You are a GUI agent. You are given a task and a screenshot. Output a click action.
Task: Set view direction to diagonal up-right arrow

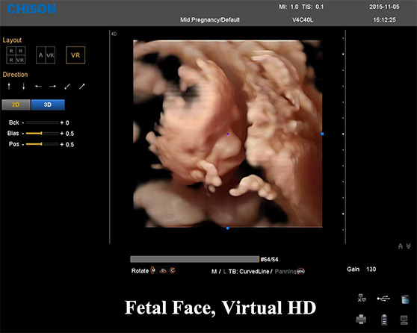(82, 87)
